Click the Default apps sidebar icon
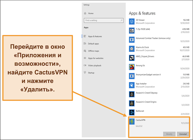The width and height of the screenshot is (193, 140). [85, 43]
